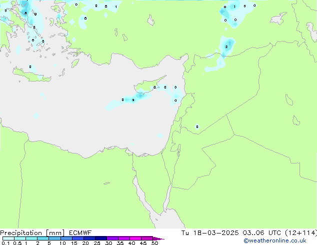
Task: Pick the 0.1–0.5 mm legend swatch
Action: [8, 238]
